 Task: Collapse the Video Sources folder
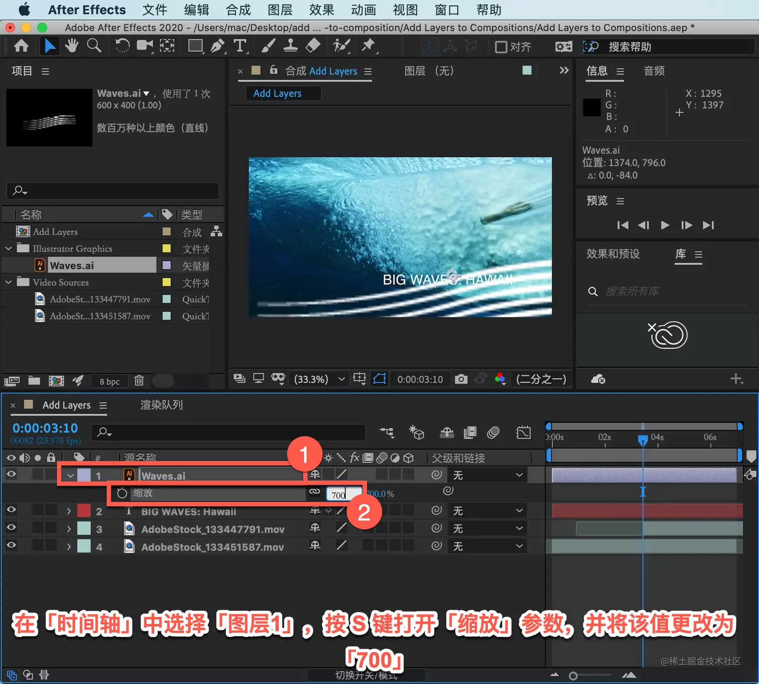(9, 282)
